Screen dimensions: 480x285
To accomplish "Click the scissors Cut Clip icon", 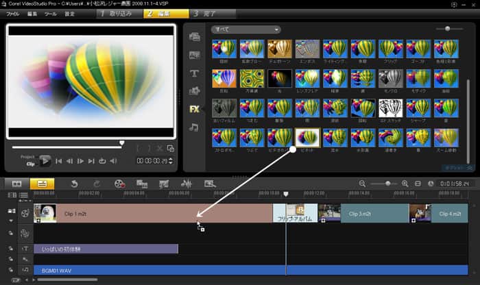I will coord(159,149).
